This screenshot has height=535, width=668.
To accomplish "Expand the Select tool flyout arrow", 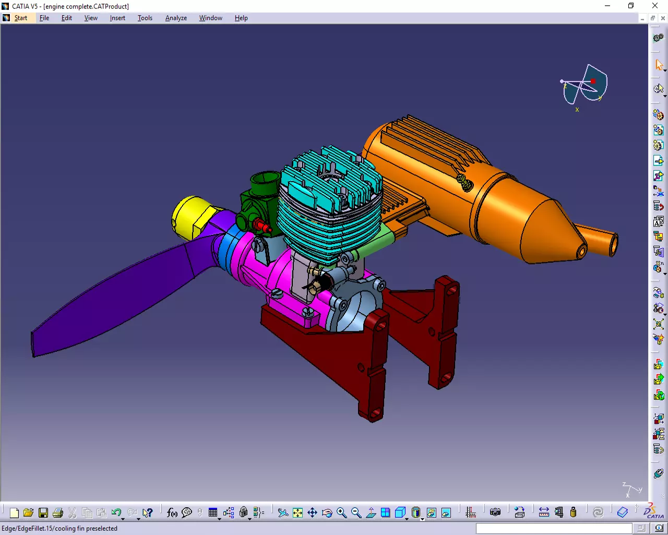I will click(665, 70).
